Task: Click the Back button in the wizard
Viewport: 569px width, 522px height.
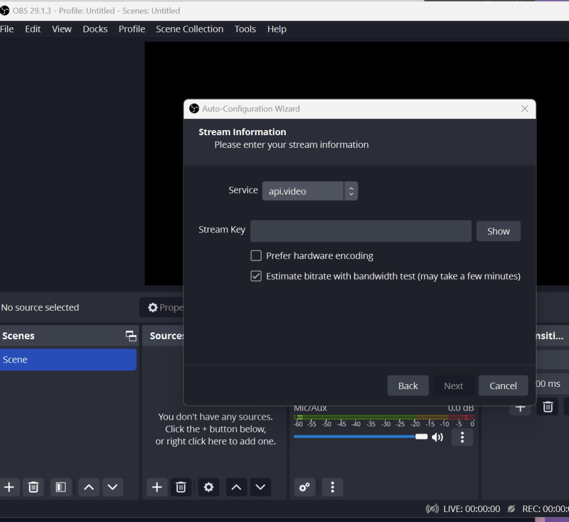Action: 408,386
